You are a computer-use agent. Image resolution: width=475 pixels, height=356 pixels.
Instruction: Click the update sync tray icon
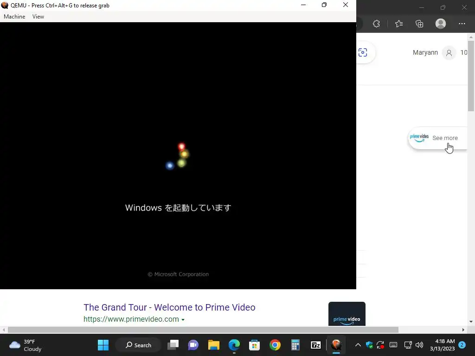coord(380,345)
